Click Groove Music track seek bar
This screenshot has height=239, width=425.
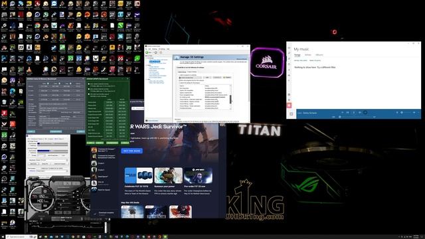pyautogui.click(x=357, y=117)
